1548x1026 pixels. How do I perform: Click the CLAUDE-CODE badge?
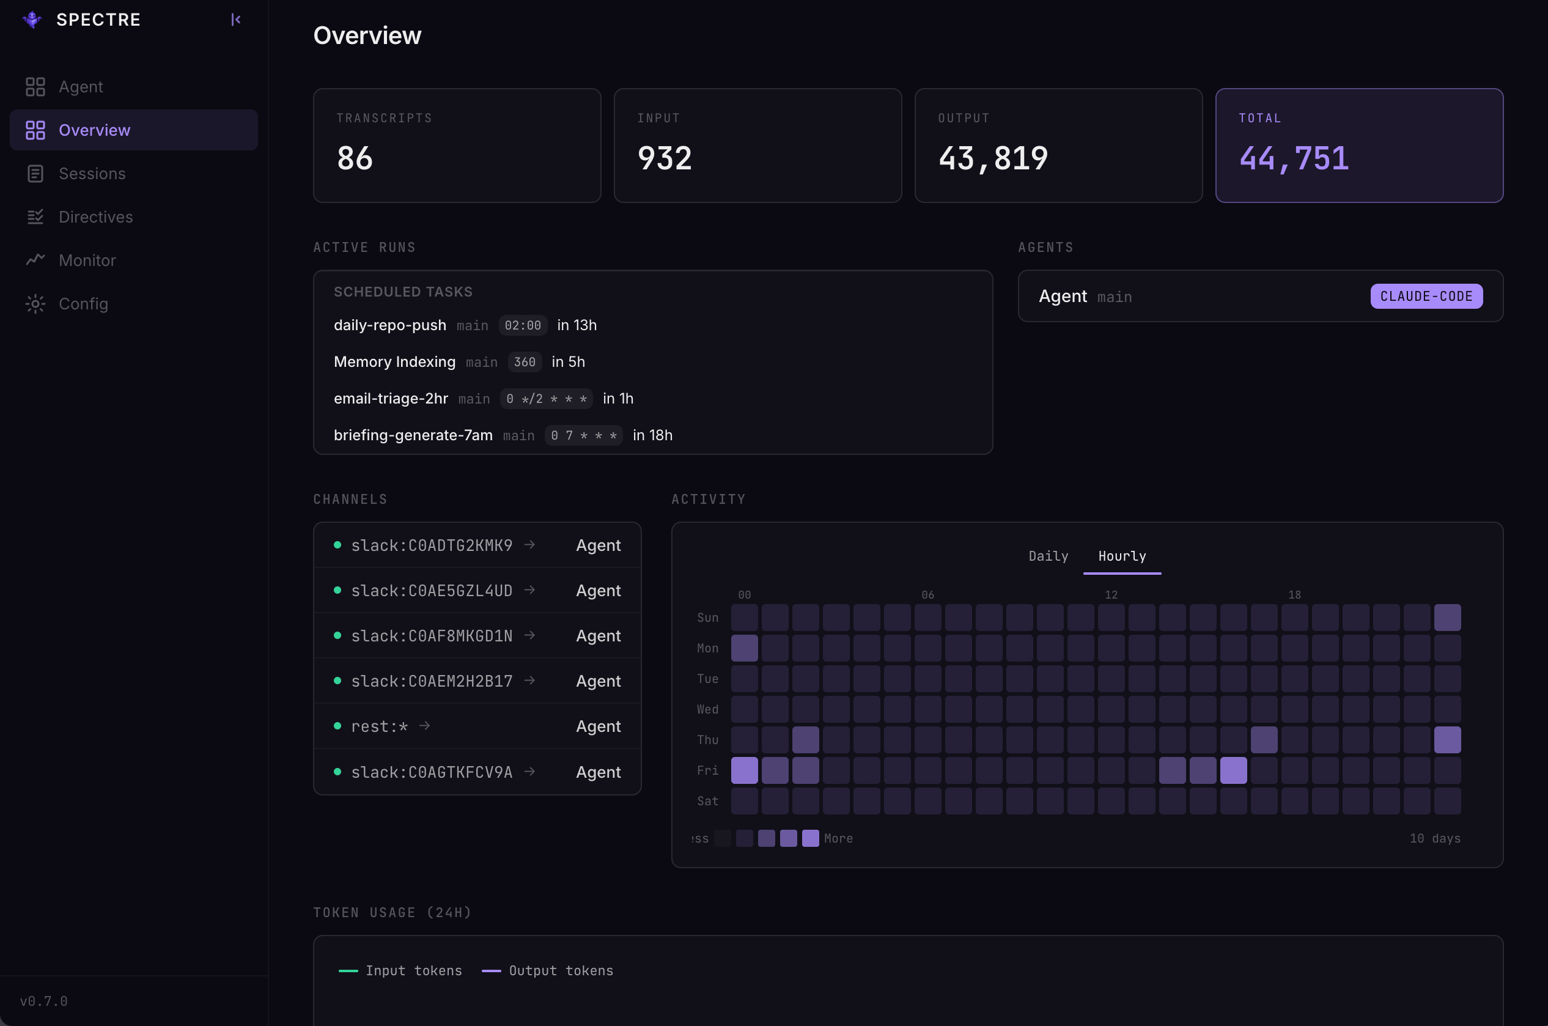(1426, 296)
